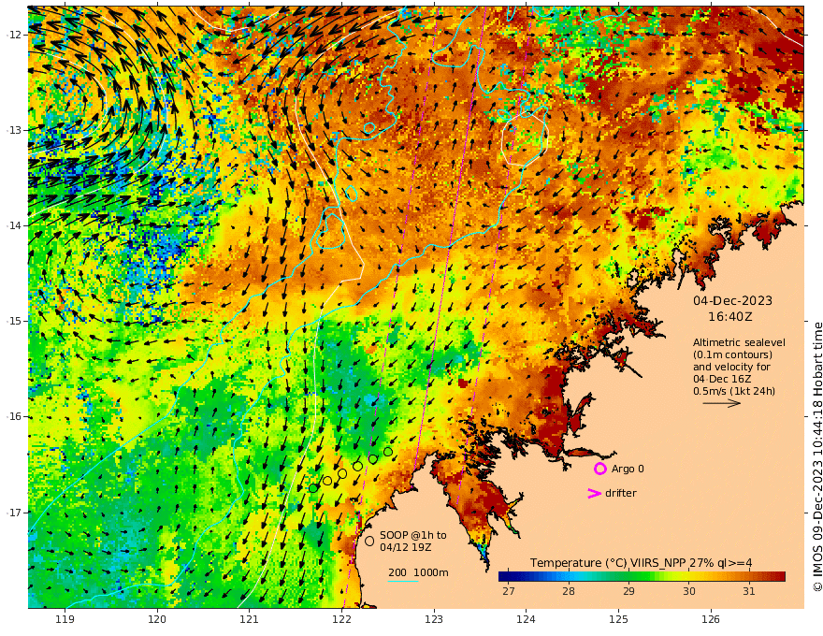Click longitude axis label '124'

(x=527, y=620)
